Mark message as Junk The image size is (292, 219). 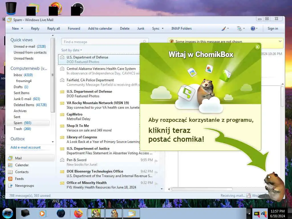[141, 29]
